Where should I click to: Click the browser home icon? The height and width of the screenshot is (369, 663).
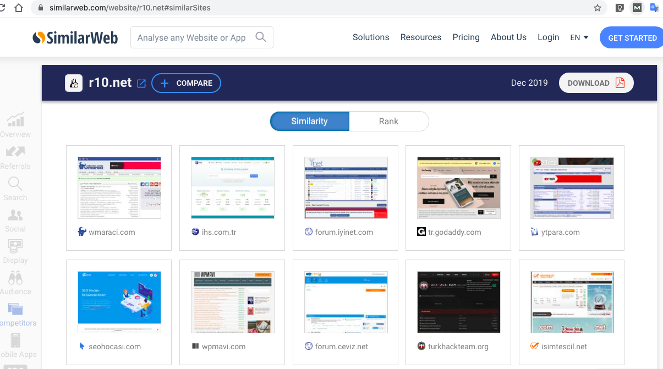tap(19, 8)
